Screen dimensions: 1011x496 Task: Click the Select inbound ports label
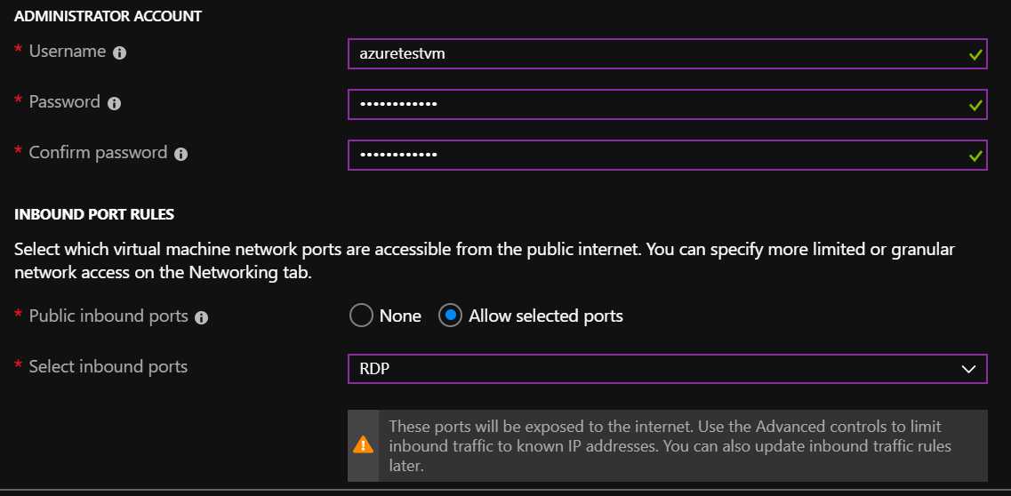point(108,366)
